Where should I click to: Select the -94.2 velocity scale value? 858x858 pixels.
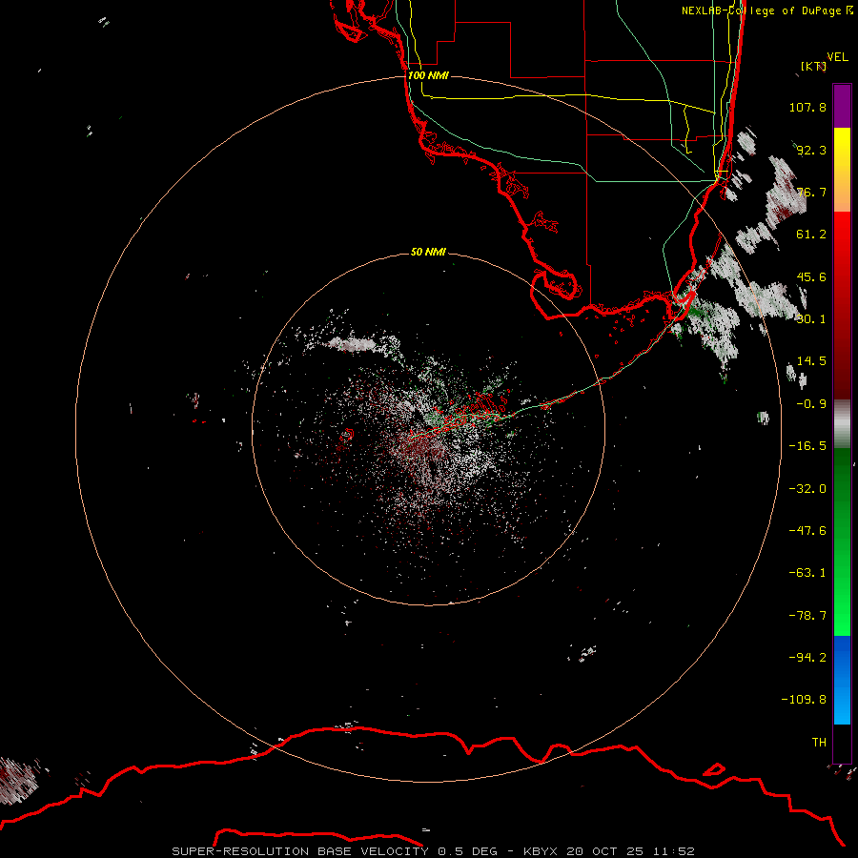point(807,657)
